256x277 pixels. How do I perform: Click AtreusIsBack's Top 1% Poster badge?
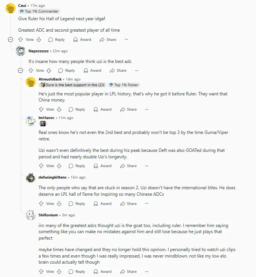pyautogui.click(x=123, y=85)
